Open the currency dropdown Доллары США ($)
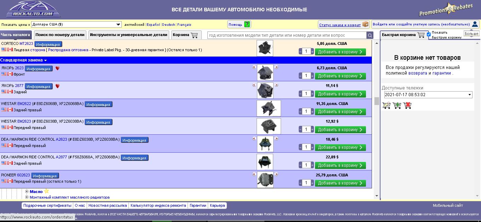The width and height of the screenshot is (481, 222). click(76, 24)
